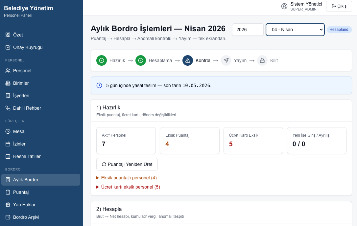Select Bordro Arşivi in the sidebar

pyautogui.click(x=41, y=217)
